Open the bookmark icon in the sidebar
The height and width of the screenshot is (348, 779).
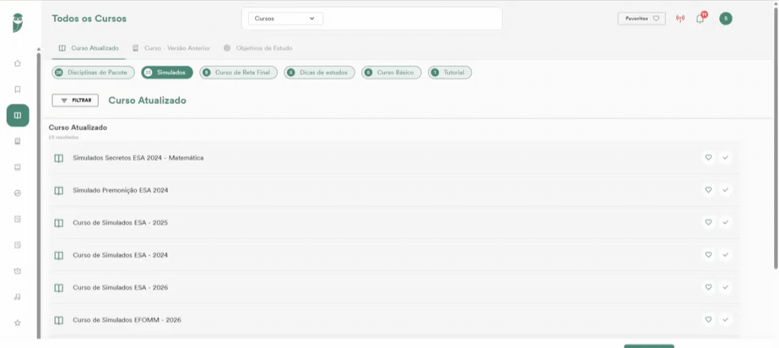pyautogui.click(x=17, y=89)
